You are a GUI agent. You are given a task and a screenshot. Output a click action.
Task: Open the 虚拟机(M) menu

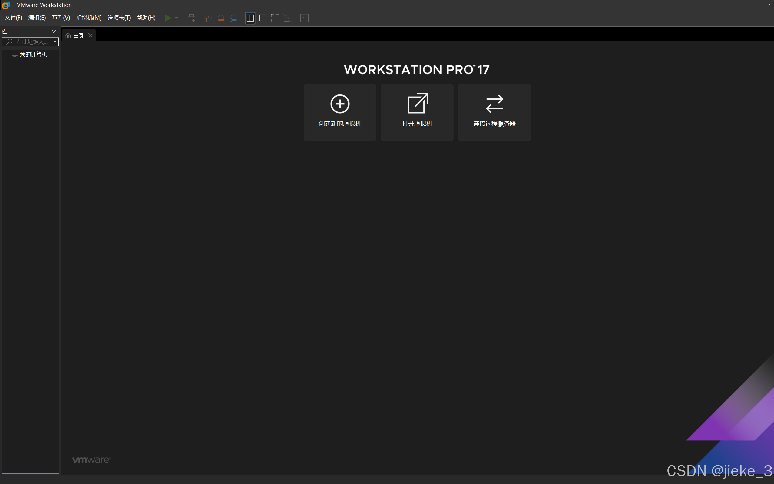pyautogui.click(x=89, y=18)
